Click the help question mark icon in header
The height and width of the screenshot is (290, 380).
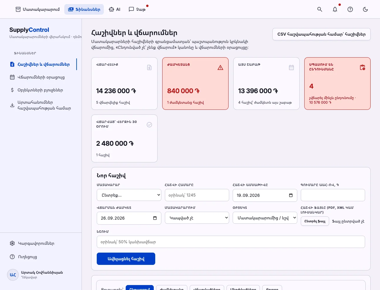(x=350, y=9)
